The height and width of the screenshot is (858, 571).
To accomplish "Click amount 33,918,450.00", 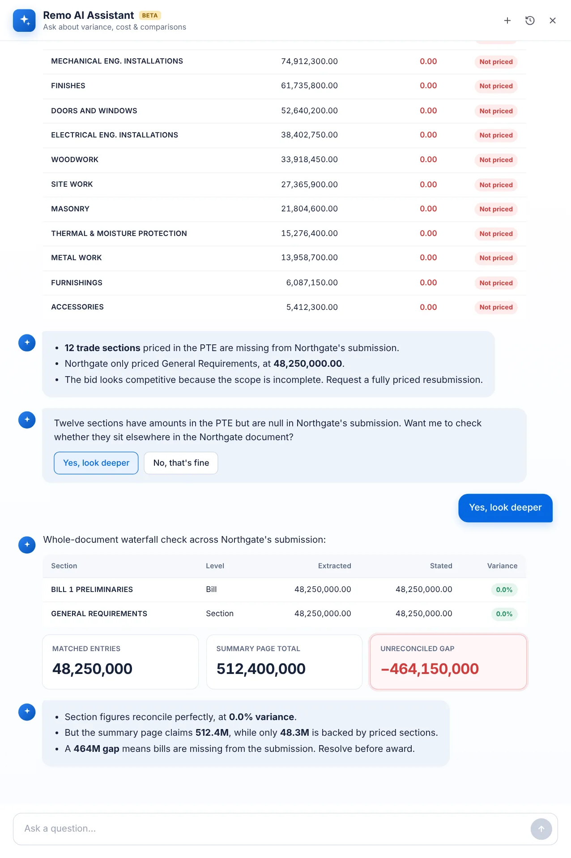I will click(309, 160).
